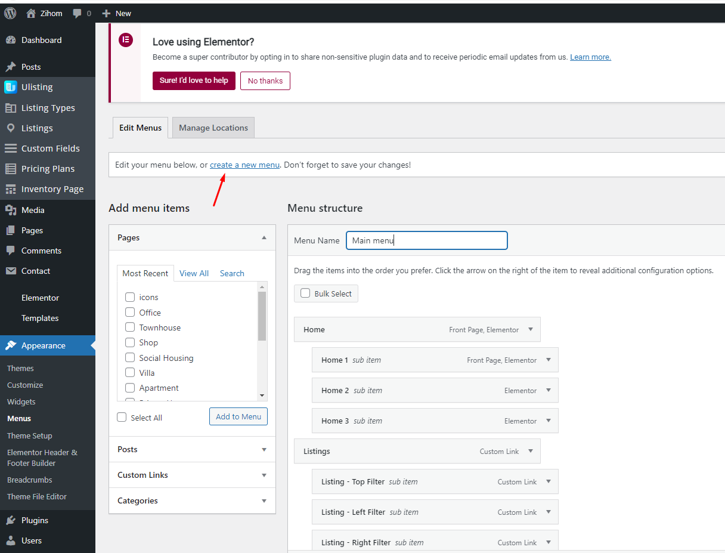Viewport: 725px width, 553px height.
Task: Click the comments bubble icon in top bar
Action: [78, 13]
